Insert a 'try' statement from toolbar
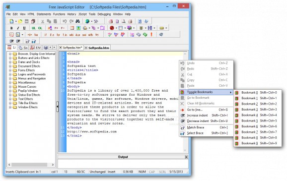287x181 pixels. coord(97,35)
